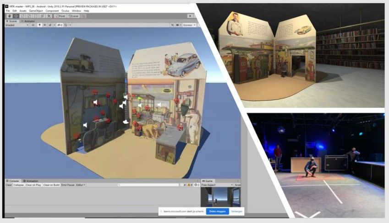The height and width of the screenshot is (223, 389).
Task: Toggle Error Pause in console
Action: pos(68,185)
